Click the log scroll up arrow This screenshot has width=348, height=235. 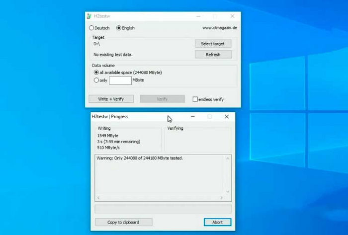coord(228,158)
